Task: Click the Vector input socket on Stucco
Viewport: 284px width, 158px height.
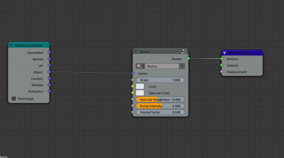Action: click(133, 73)
